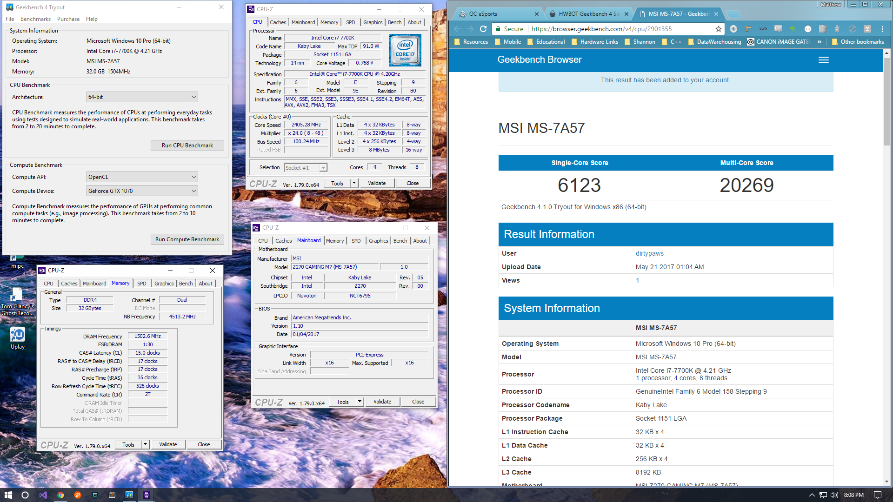
Task: Open the volume control in system tray
Action: coord(834,495)
